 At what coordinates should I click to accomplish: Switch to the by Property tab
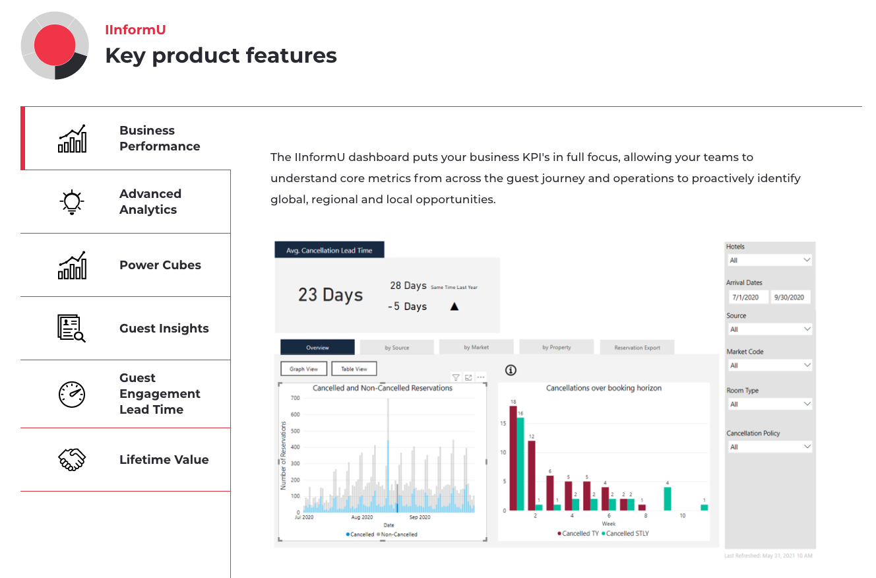click(557, 347)
